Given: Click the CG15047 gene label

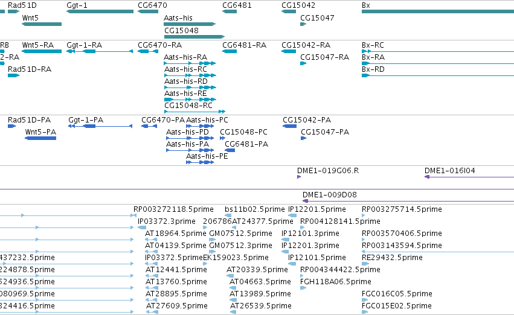Looking at the screenshot, I should click(x=317, y=18).
